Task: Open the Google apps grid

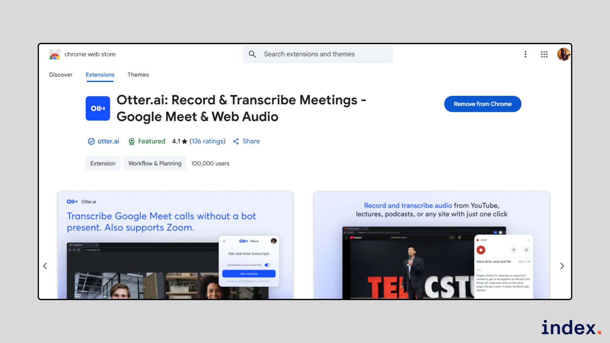Action: (544, 54)
